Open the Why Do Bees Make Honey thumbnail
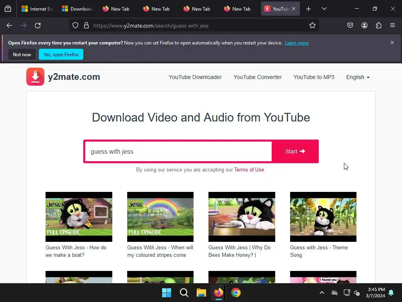The width and height of the screenshot is (402, 302). pyautogui.click(x=242, y=217)
